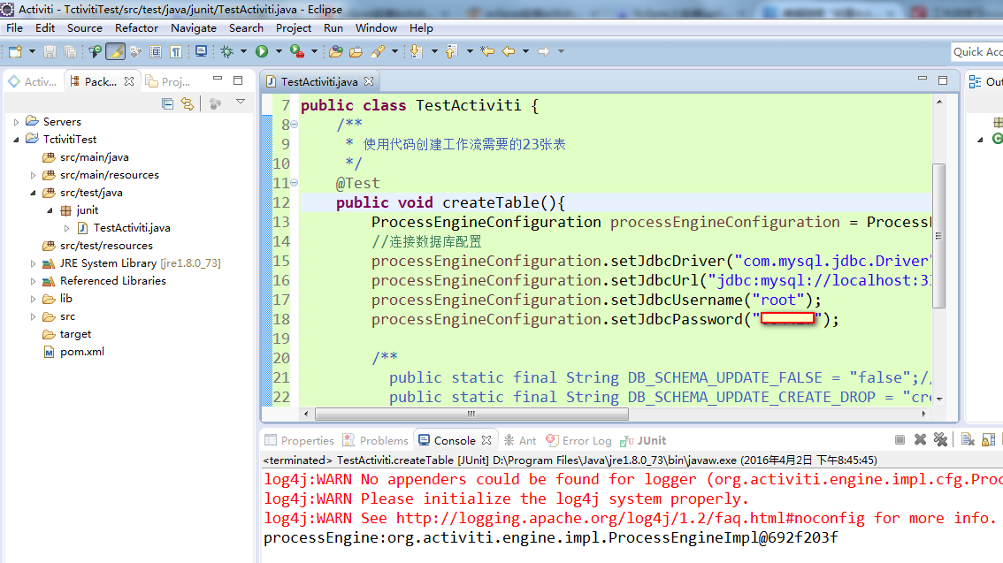Open the Back history dropdown arrow

tap(525, 51)
